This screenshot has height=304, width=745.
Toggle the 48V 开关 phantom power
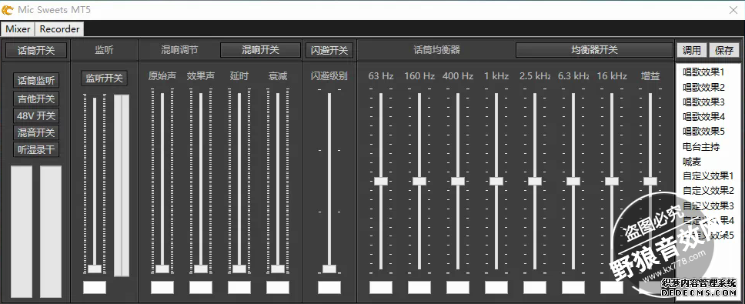tap(36, 116)
